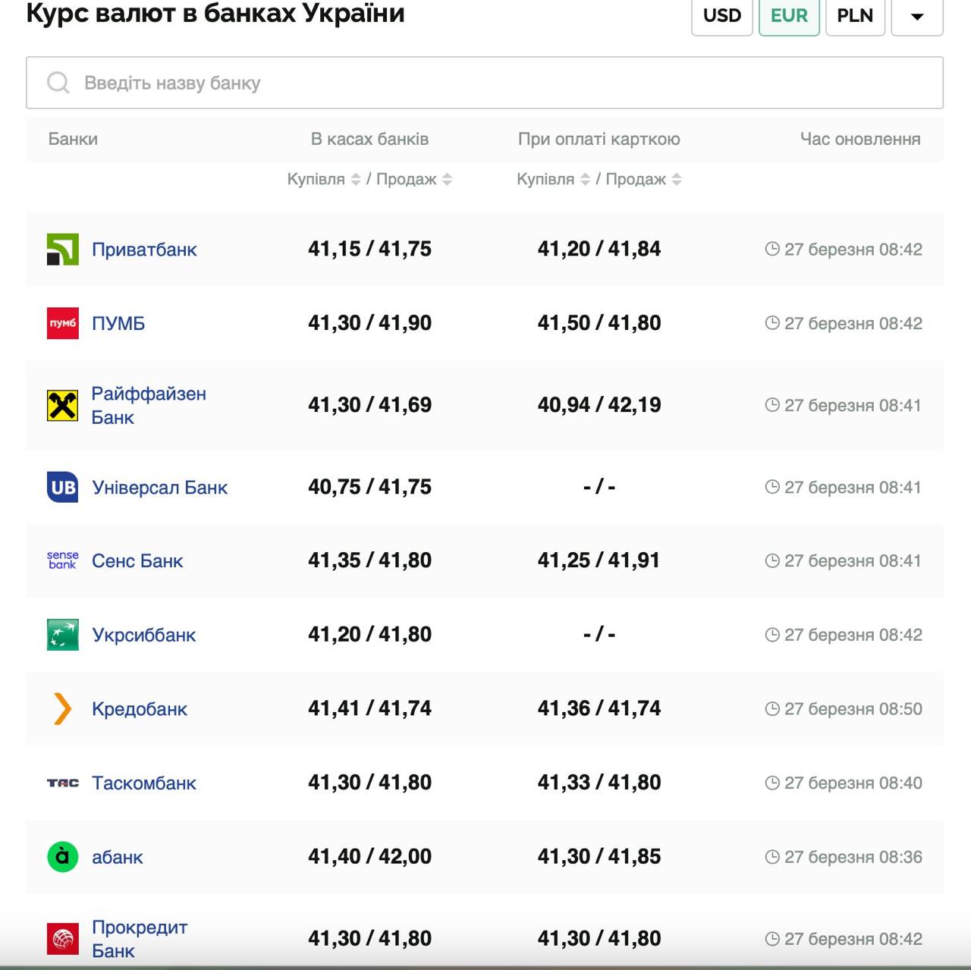Click the orange Кредобанк chevron logo

click(62, 709)
